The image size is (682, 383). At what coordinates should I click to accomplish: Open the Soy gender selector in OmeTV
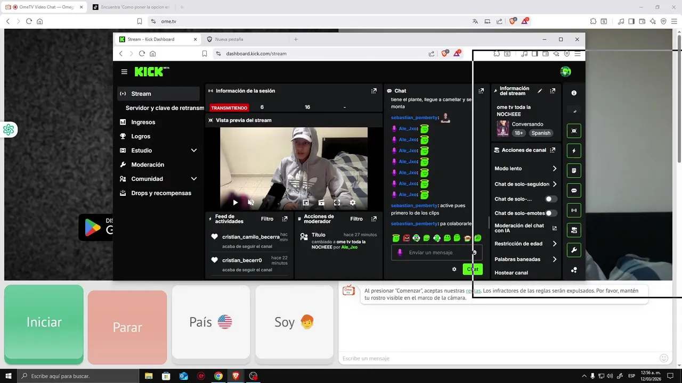294,322
